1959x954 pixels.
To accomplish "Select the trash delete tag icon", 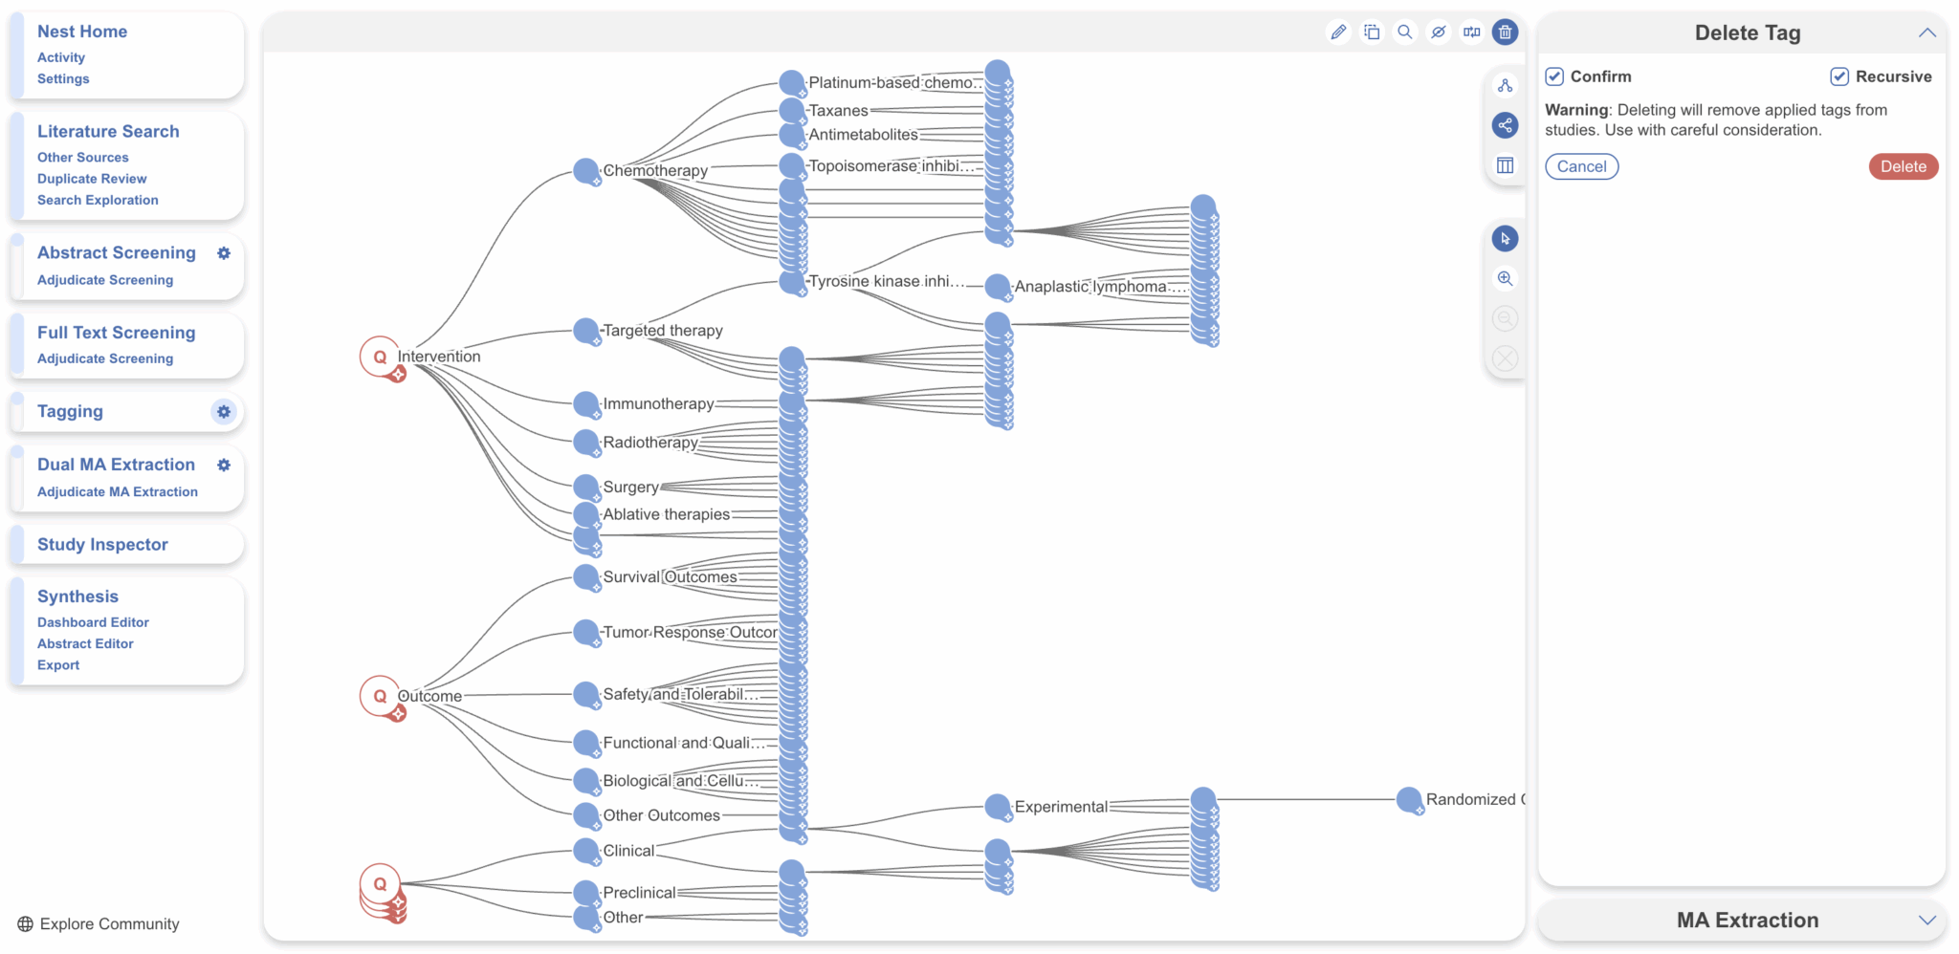I will click(x=1506, y=33).
